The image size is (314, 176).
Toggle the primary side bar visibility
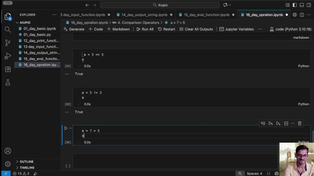point(295,5)
